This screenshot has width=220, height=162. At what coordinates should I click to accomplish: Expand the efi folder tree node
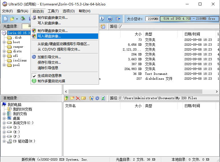pyautogui.click(x=4, y=56)
